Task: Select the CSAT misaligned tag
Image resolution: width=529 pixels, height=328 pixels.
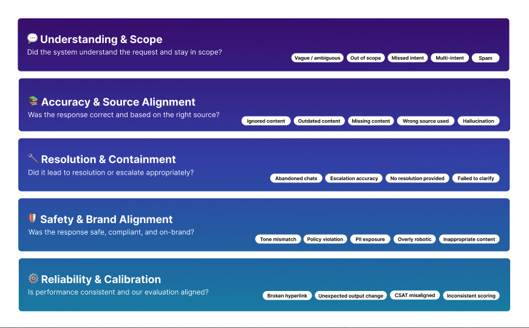Action: 415,295
